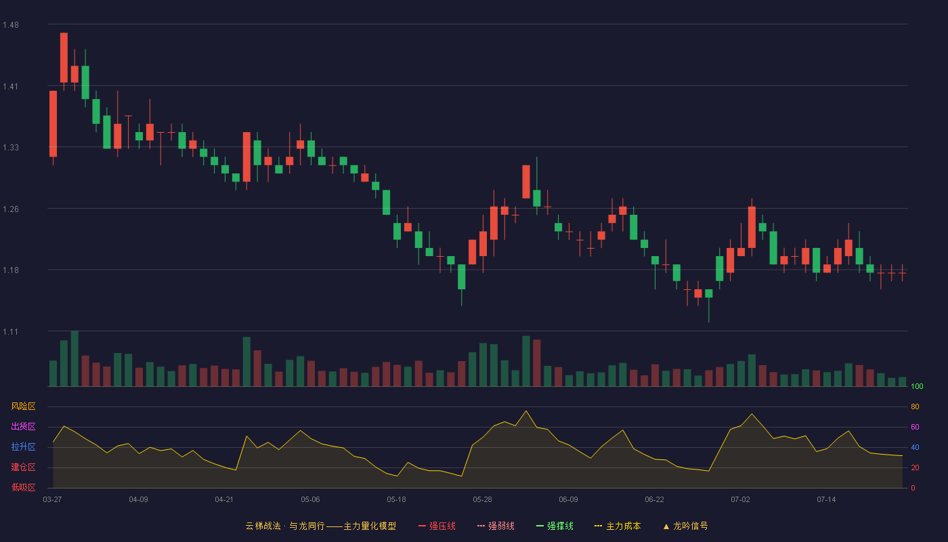Viewport: 948px width, 542px height.
Task: Click the 1.41 price axis label
Action: point(11,86)
